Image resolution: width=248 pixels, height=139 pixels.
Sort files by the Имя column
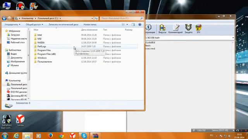36,30
